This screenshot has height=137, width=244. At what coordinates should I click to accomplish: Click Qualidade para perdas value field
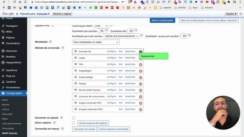101,31
